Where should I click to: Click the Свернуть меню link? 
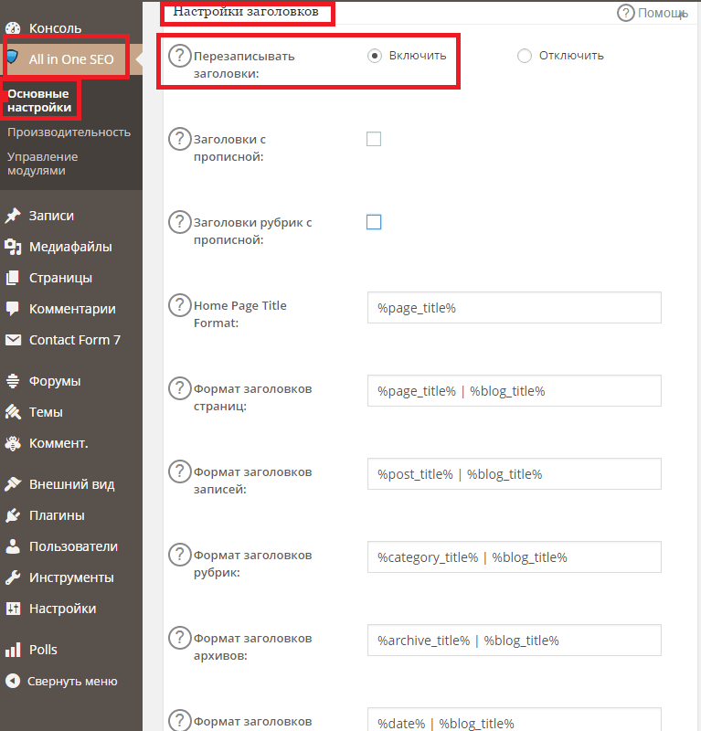pyautogui.click(x=71, y=681)
